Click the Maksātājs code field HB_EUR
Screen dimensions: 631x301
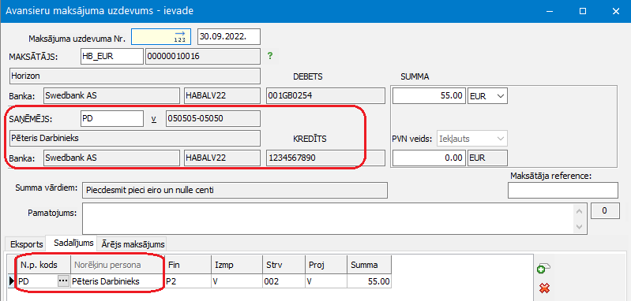pos(112,57)
